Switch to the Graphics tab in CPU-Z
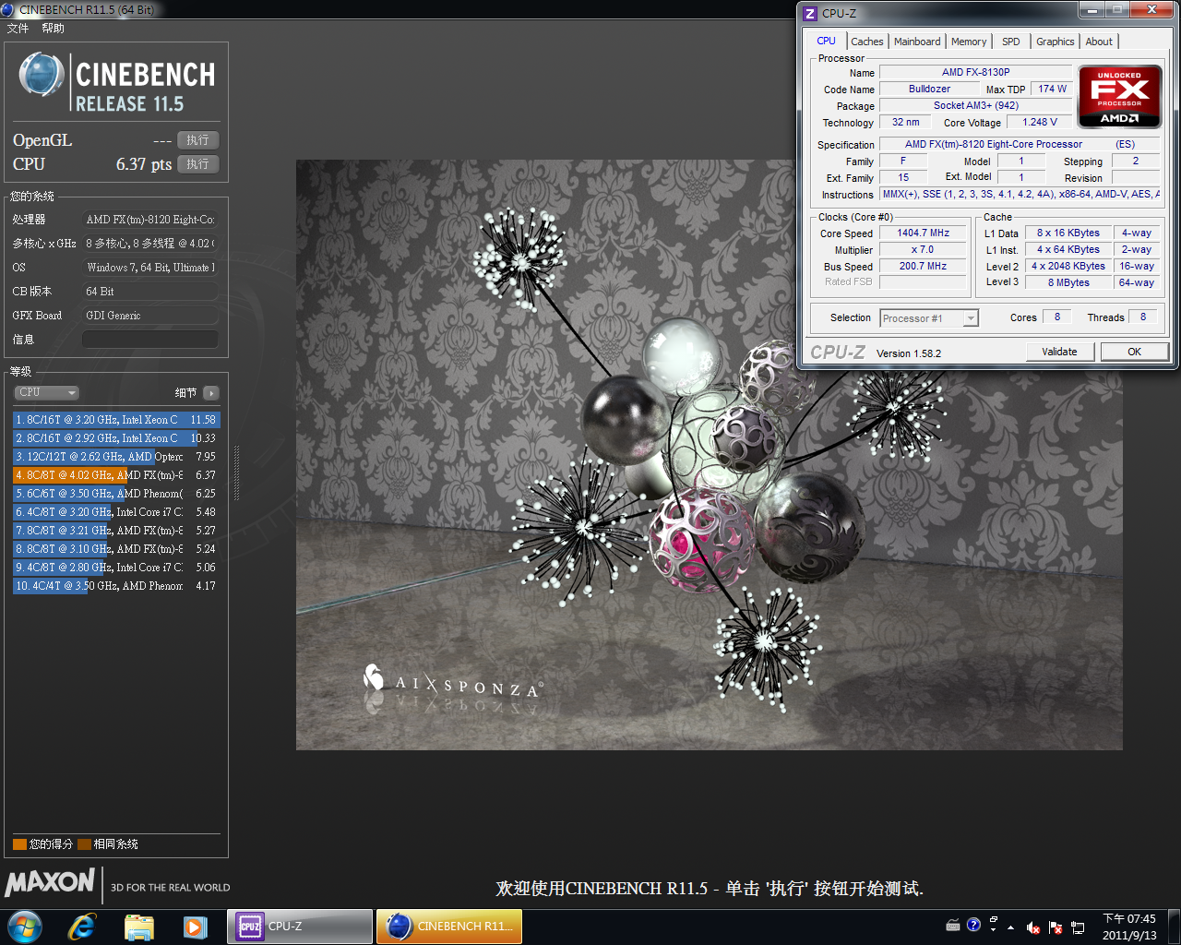The width and height of the screenshot is (1181, 945). coord(1055,42)
